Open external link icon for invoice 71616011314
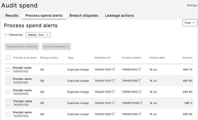198x120 pixels. point(139,70)
